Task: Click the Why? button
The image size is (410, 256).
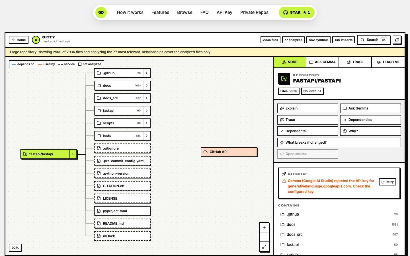Action: tap(370, 131)
